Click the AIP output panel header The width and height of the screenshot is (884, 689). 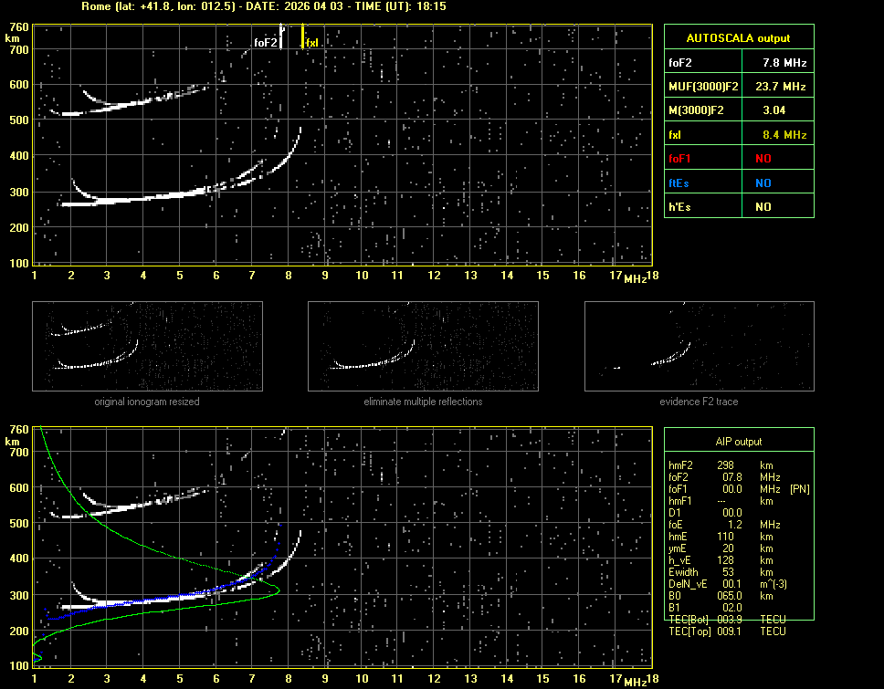738,442
